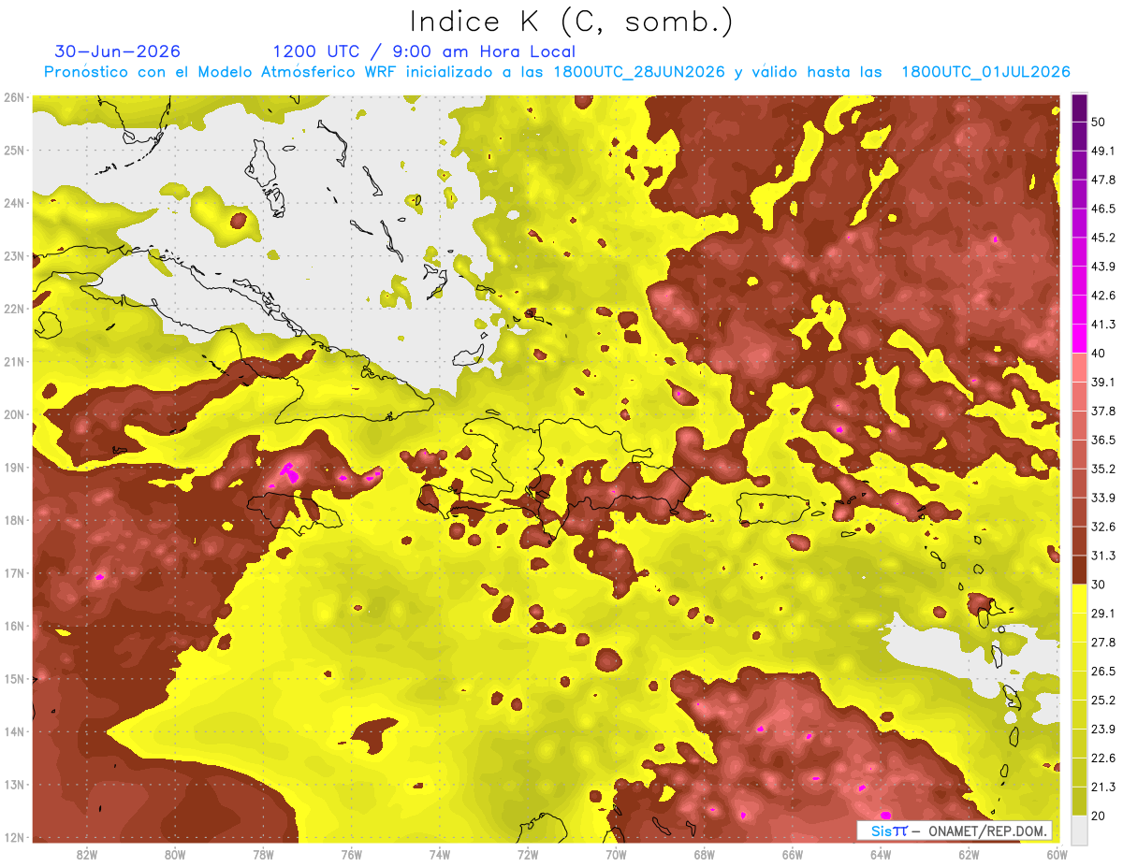Click the latitude label '15N'
The height and width of the screenshot is (867, 1123).
coord(14,679)
